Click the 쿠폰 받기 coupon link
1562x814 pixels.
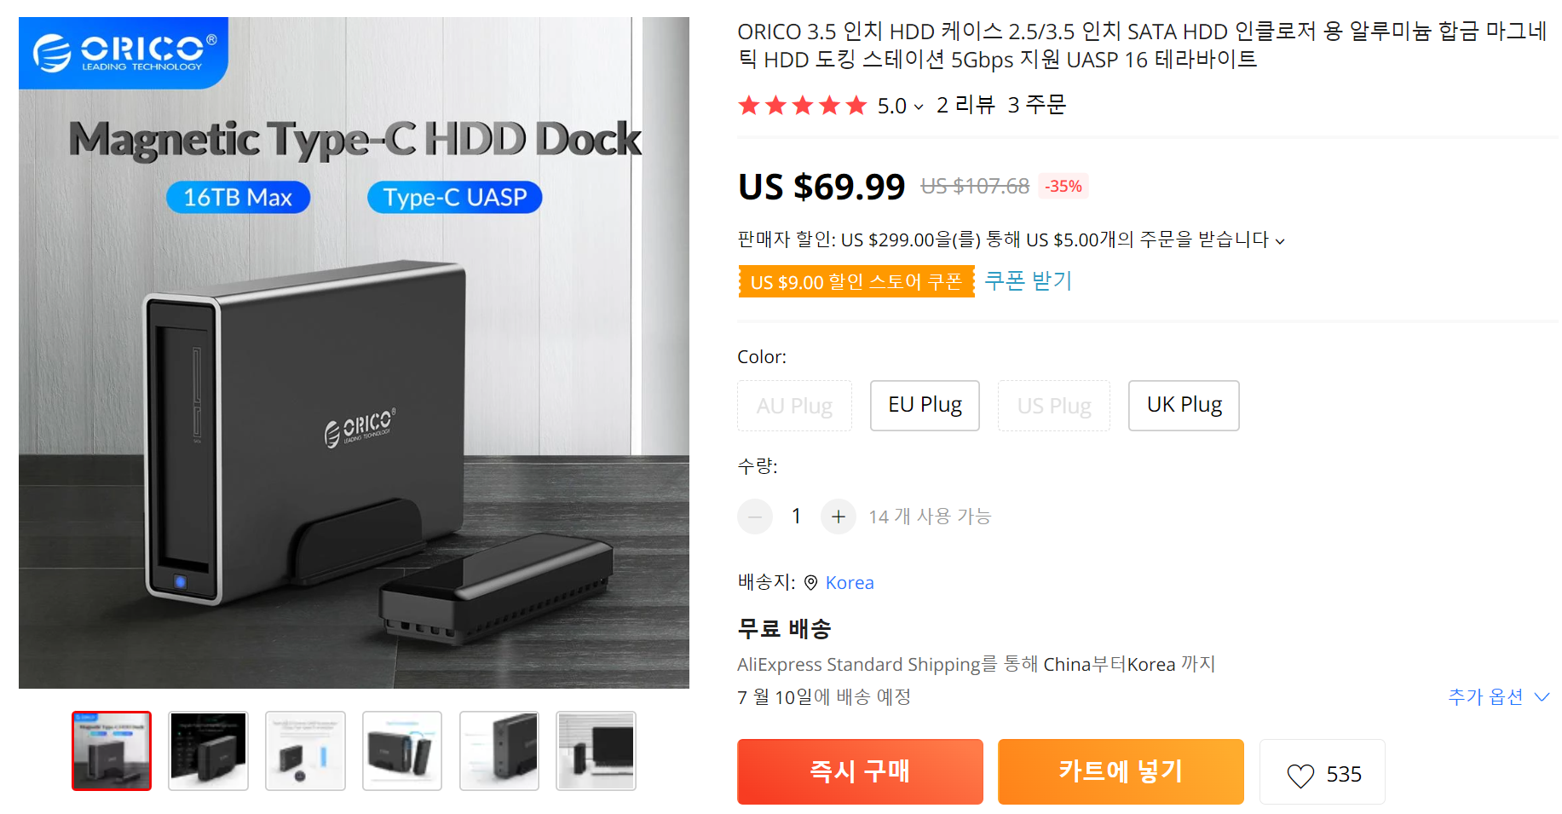[x=1029, y=281]
